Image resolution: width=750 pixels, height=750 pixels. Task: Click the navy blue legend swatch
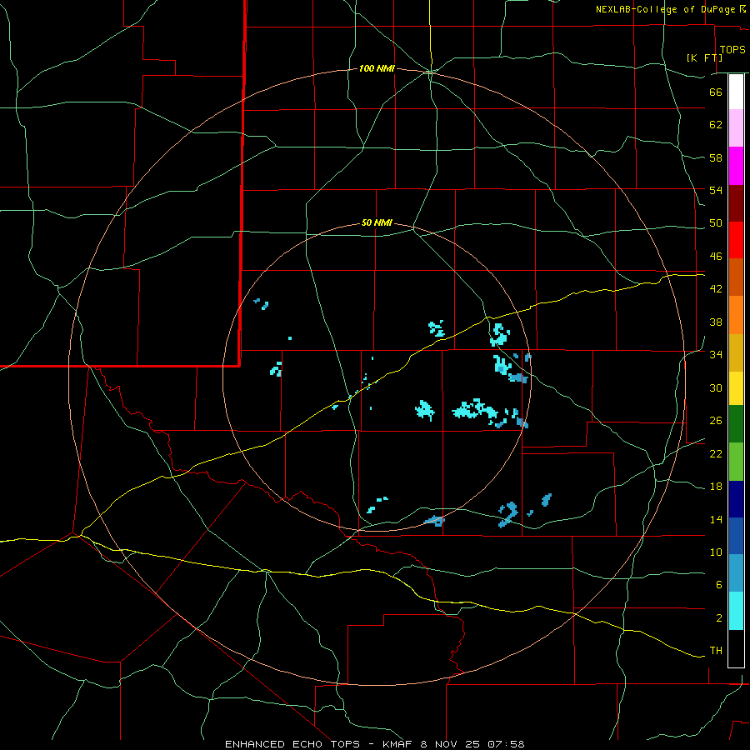(x=736, y=497)
